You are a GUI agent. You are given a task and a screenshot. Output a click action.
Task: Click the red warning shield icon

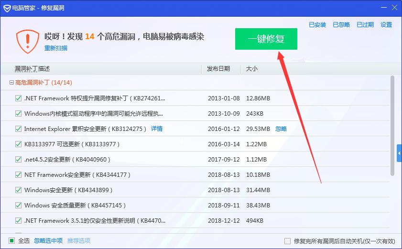click(x=27, y=41)
